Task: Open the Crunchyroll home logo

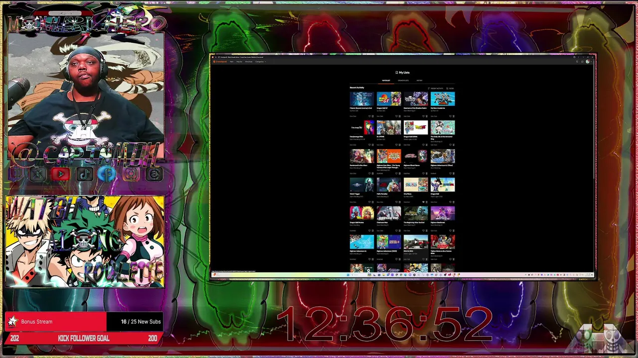Action: click(220, 62)
